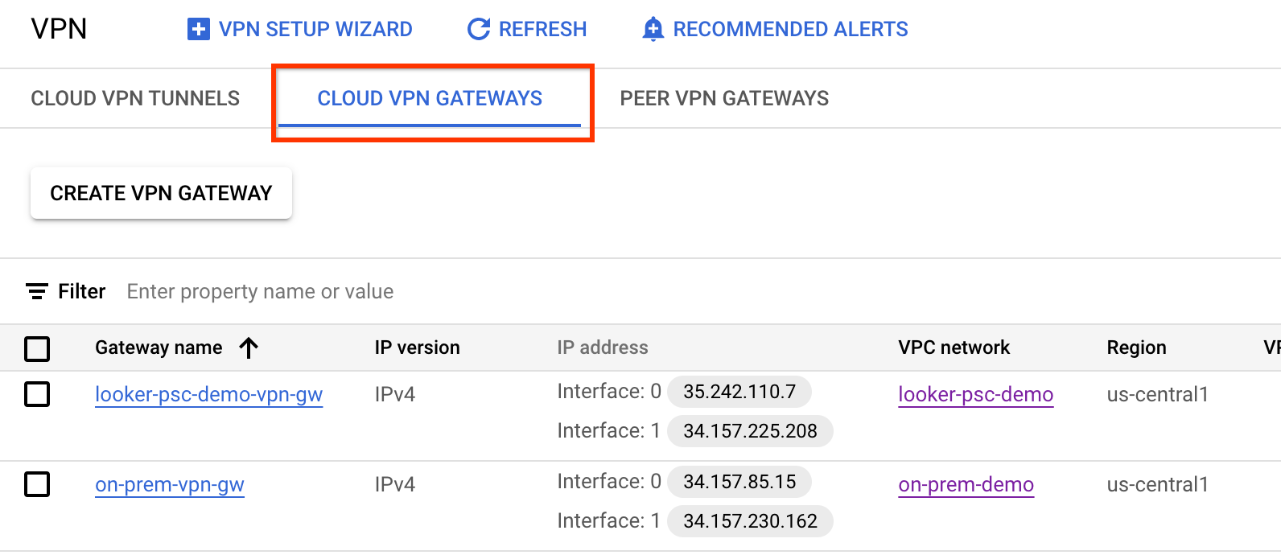
Task: Toggle the select-all gateways checkbox
Action: tap(37, 348)
